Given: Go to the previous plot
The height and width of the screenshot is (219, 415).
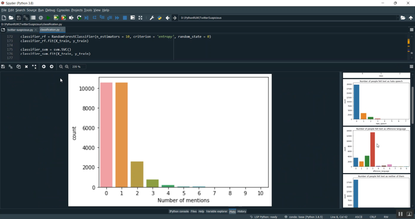Looking at the screenshot, I should [44, 66].
